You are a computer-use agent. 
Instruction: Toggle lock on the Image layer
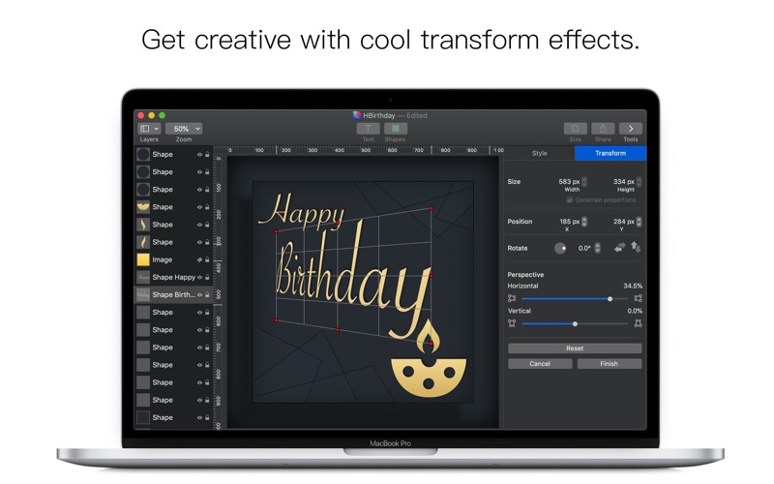pyautogui.click(x=207, y=259)
